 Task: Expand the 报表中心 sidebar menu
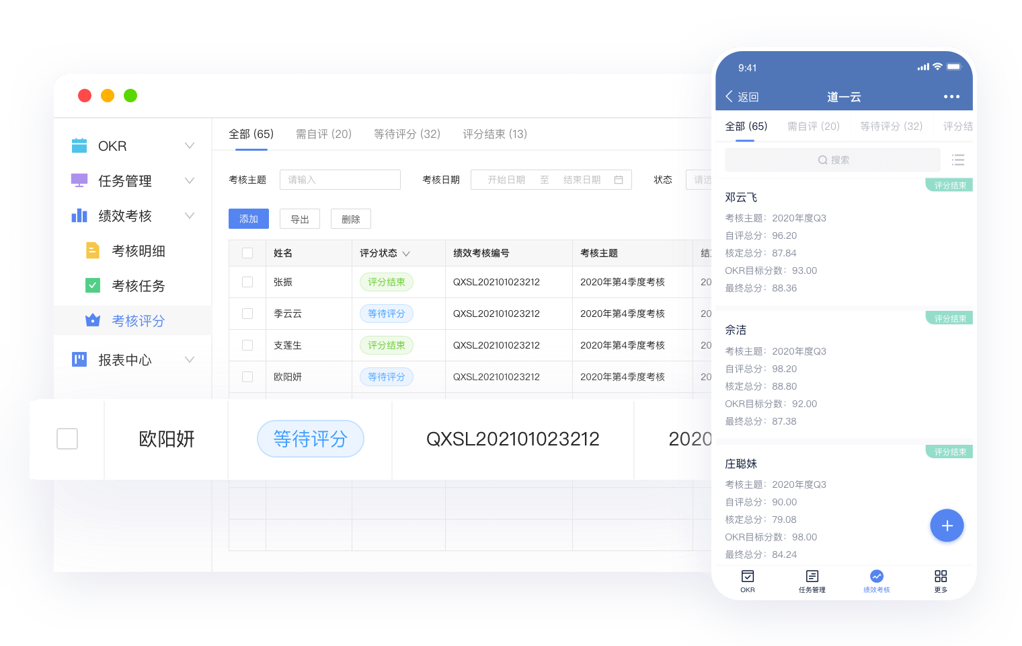pos(189,360)
